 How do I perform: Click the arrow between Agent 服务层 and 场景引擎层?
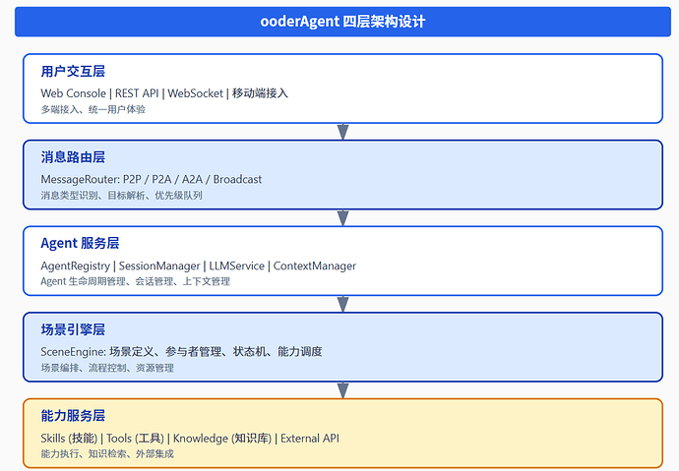coord(343,304)
